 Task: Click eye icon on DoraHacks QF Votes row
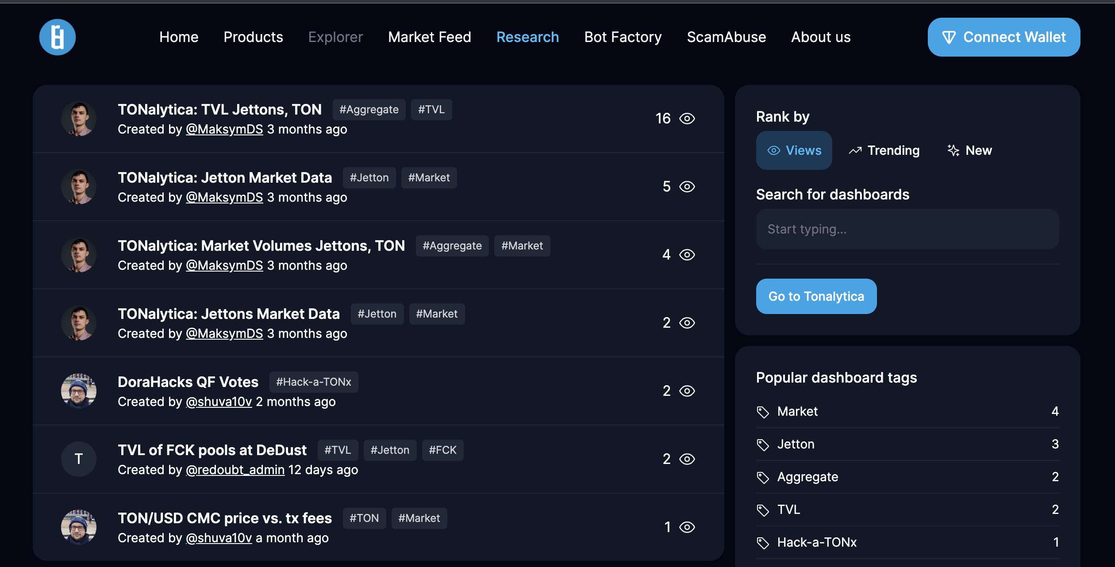(x=687, y=391)
